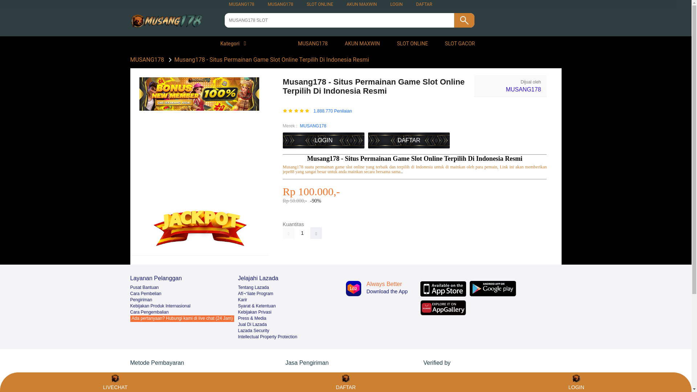Viewport: 697px width, 392px height.
Task: Open Pengiriman link
Action: pyautogui.click(x=141, y=300)
